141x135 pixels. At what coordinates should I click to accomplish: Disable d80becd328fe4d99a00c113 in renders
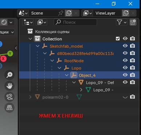pos(133,53)
